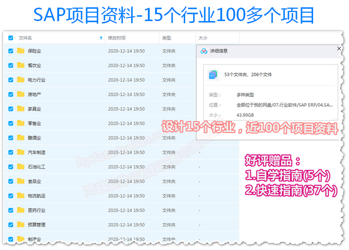
Task: Uncheck the 预算管理 row checkbox
Action: pyautogui.click(x=11, y=224)
